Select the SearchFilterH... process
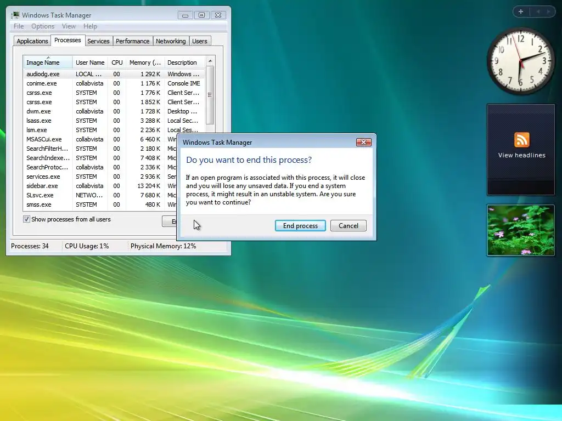 [100, 149]
